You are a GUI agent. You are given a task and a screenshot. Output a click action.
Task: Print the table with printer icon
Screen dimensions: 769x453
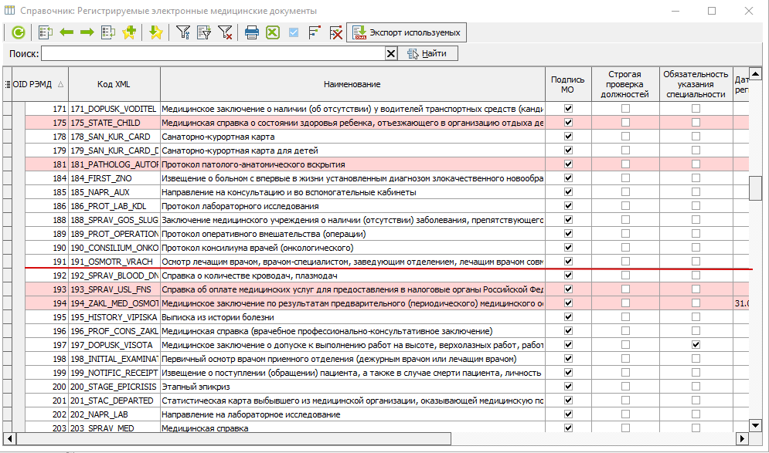(252, 33)
